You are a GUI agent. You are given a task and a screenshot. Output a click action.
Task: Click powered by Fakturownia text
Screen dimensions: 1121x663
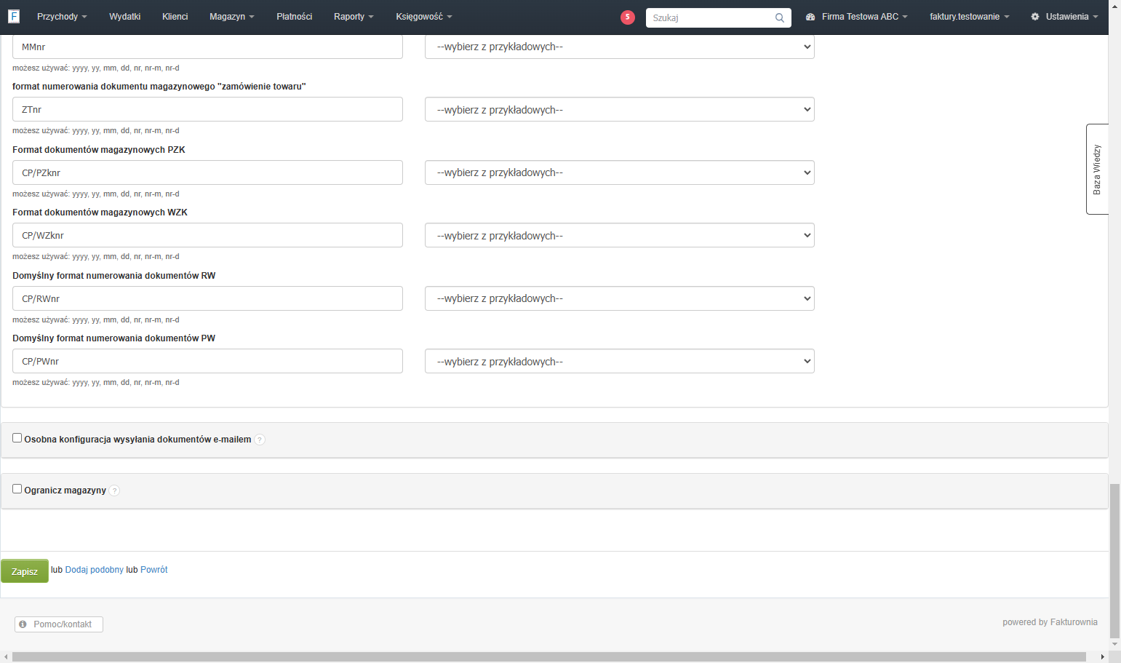(1050, 622)
